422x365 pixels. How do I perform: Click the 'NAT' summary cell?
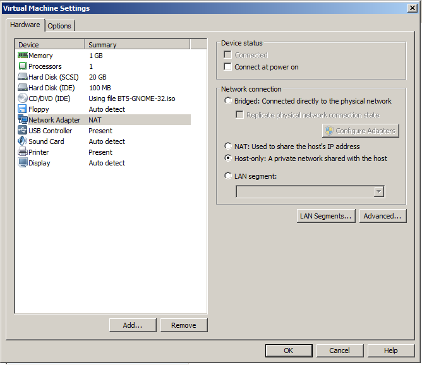coord(95,120)
